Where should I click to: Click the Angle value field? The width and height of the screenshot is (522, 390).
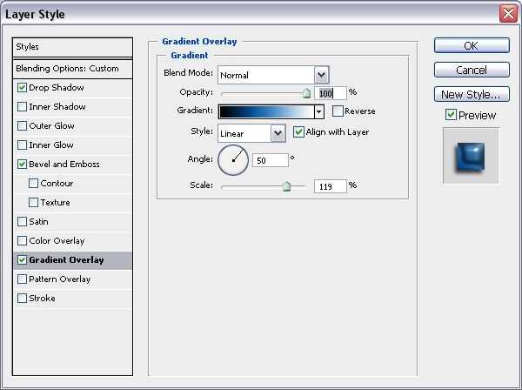(x=271, y=160)
